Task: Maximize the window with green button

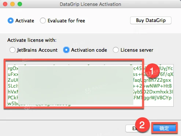Action: tap(20, 4)
